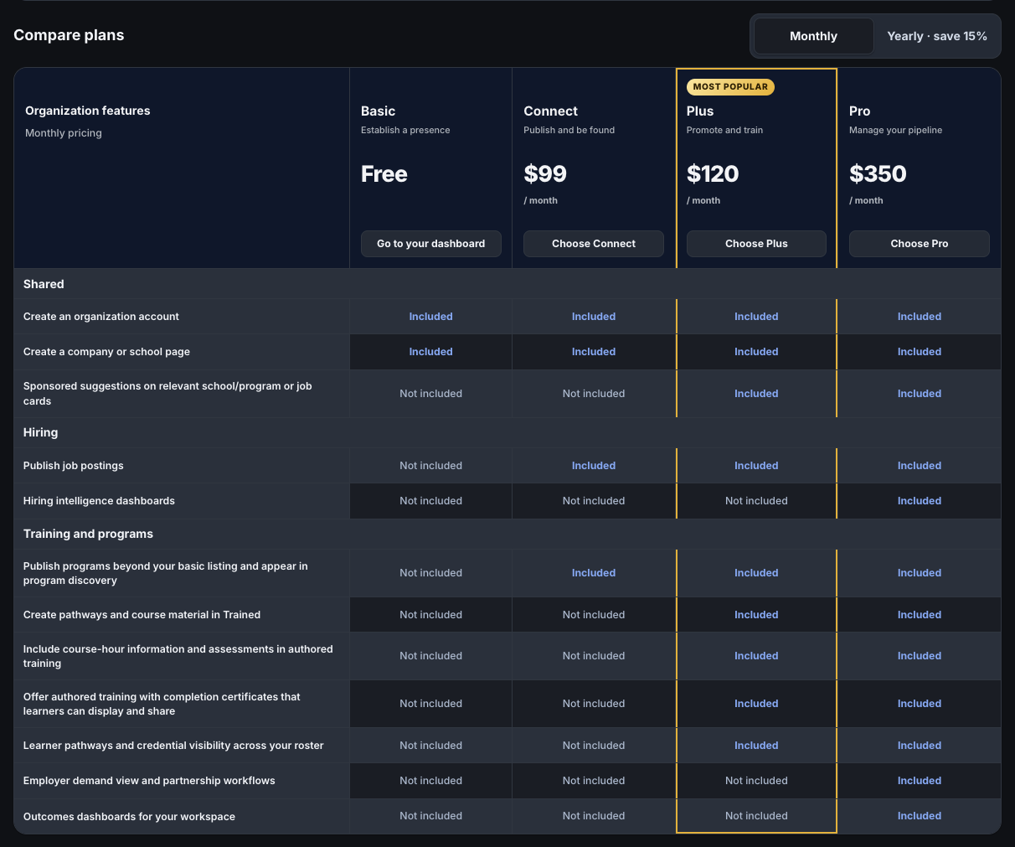The height and width of the screenshot is (847, 1015).
Task: Select 'Hiring intelligence dashboards' label
Action: [x=99, y=501]
